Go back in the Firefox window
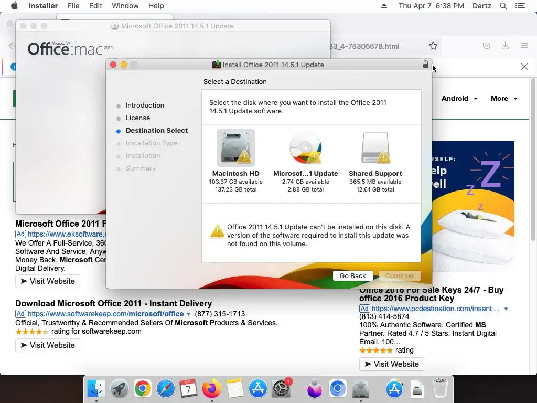The width and height of the screenshot is (537, 403). point(12,46)
